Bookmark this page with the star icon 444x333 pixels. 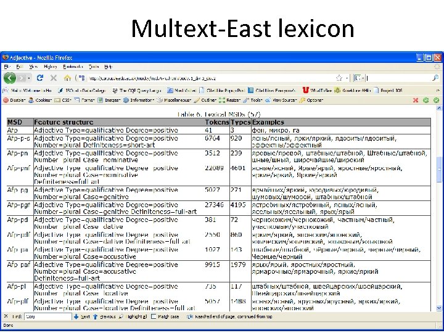pos(339,78)
